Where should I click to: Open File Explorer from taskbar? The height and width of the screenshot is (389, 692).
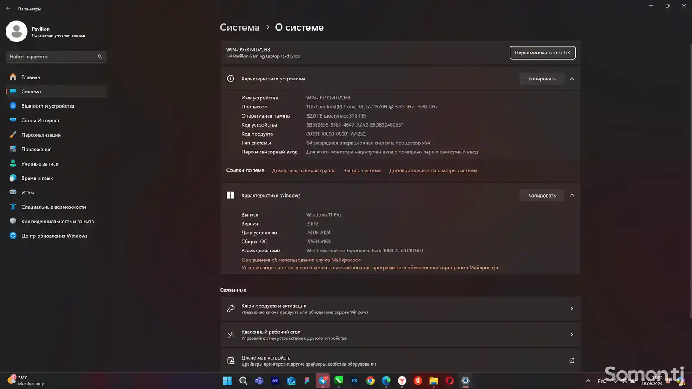pos(434,381)
